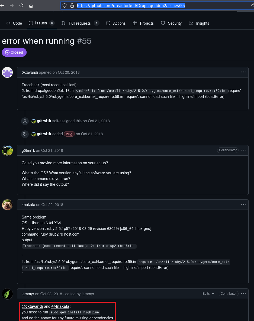The image size is (254, 321).
Task: Click the browser back arrow
Action: click(x=2, y=5)
